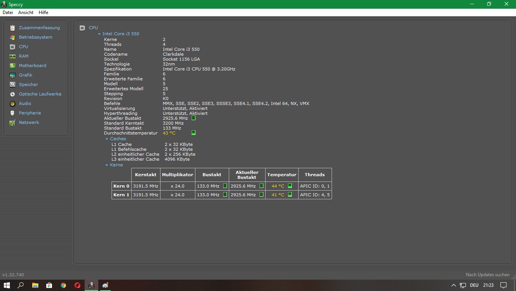The image size is (516, 291).
Task: Go to Netzwerk section
Action: tap(29, 122)
